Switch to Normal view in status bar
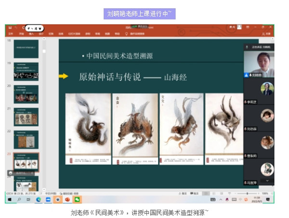Image resolution: width=289 pixels, height=218 pixels. [x=206, y=193]
